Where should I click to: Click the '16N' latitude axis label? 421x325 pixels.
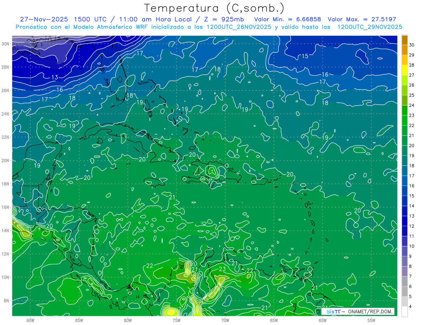(x=6, y=207)
